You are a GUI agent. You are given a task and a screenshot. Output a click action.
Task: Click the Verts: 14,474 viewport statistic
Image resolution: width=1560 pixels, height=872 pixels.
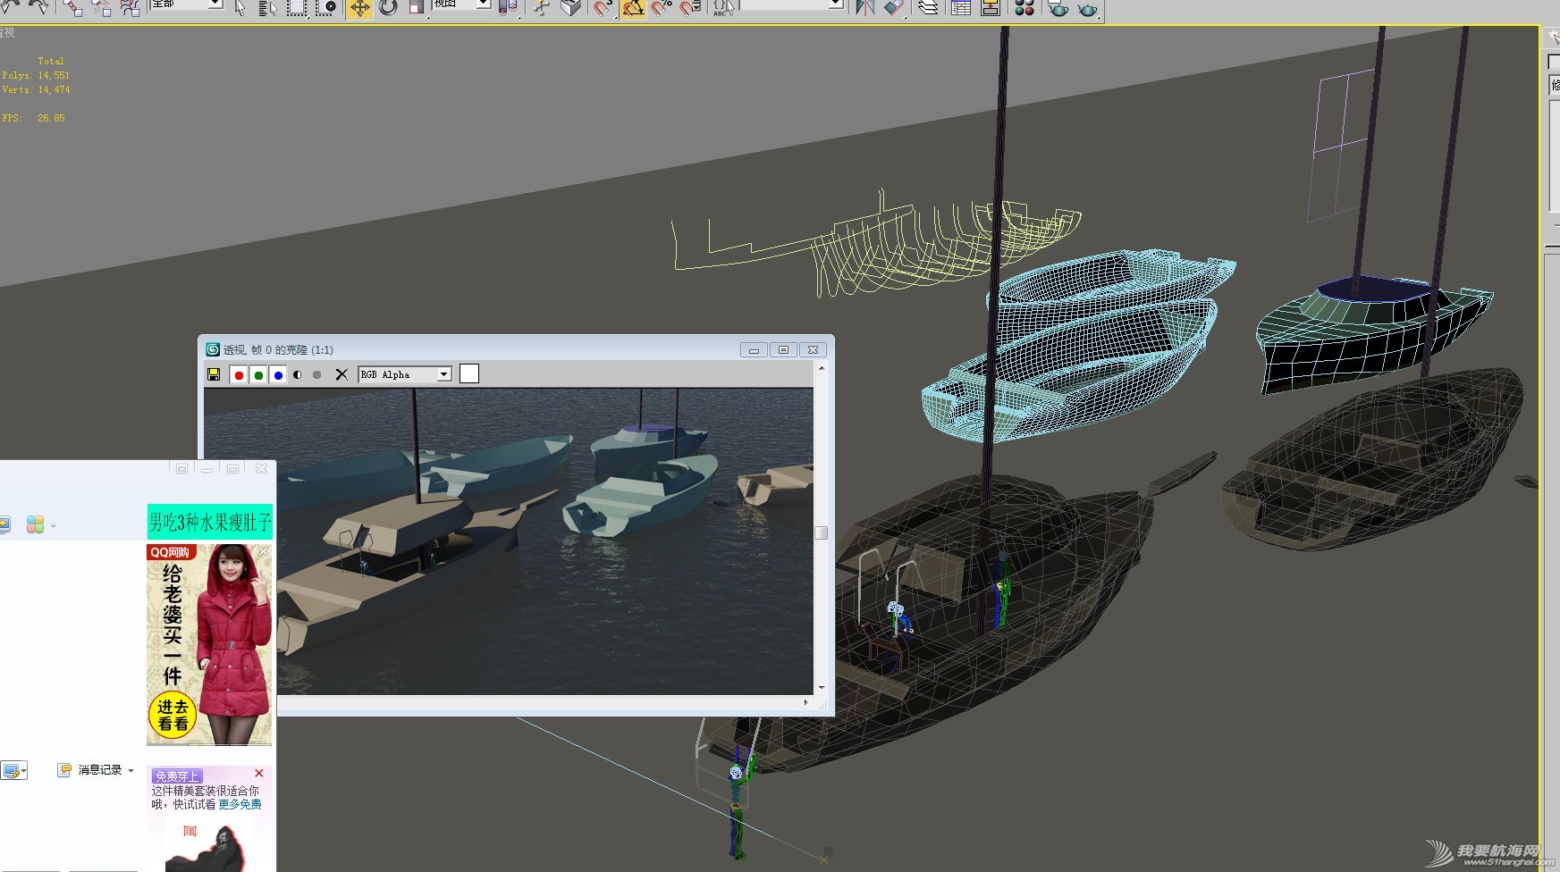(x=36, y=89)
